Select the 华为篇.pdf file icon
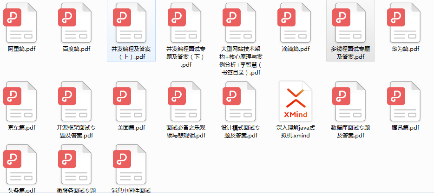Image resolution: width=434 pixels, height=193 pixels. 404,23
